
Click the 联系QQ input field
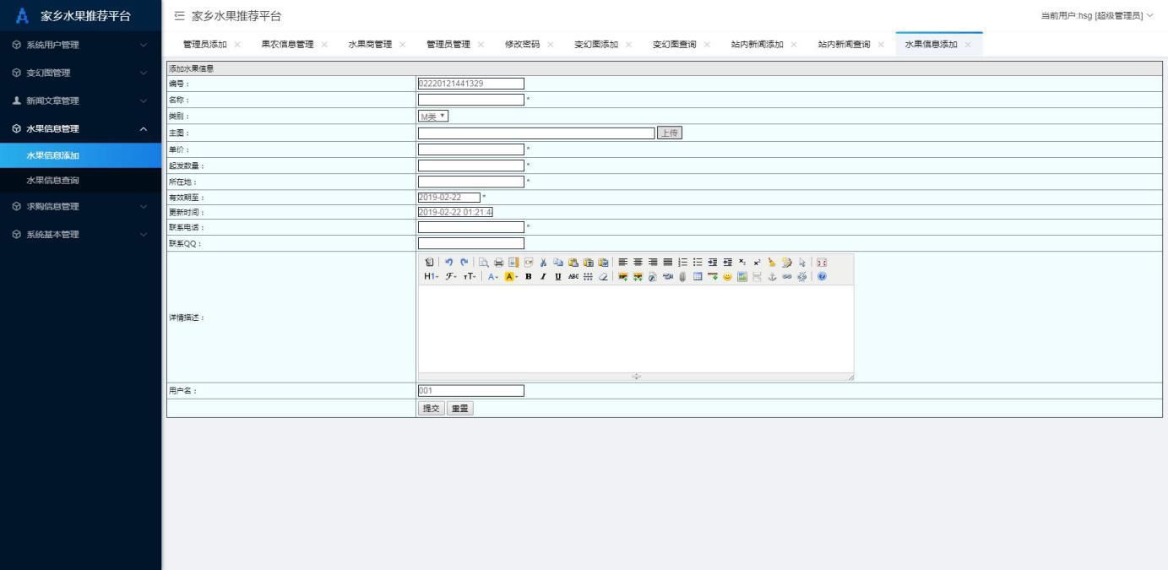coord(471,243)
